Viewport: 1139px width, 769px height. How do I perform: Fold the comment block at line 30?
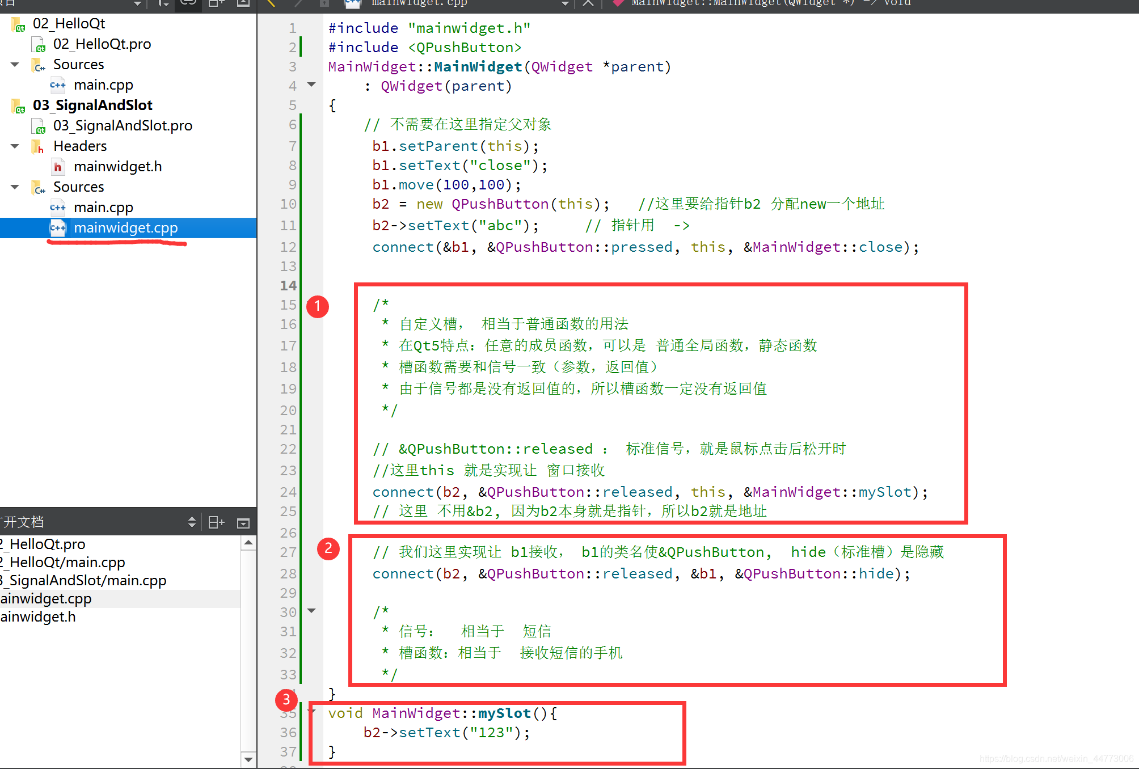tap(311, 611)
